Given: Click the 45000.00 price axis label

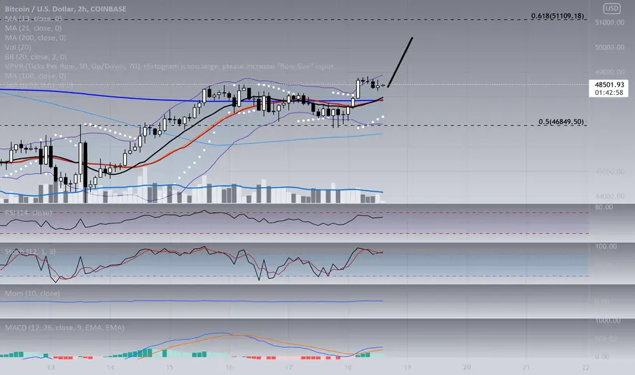Looking at the screenshot, I should point(610,172).
